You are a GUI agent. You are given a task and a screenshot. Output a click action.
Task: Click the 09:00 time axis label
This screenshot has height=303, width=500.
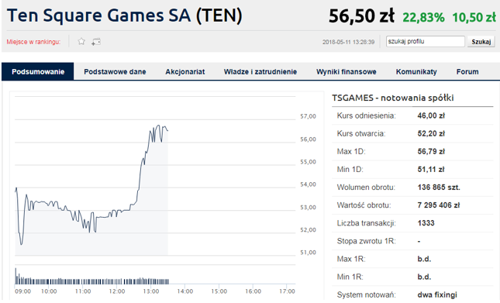(22, 291)
